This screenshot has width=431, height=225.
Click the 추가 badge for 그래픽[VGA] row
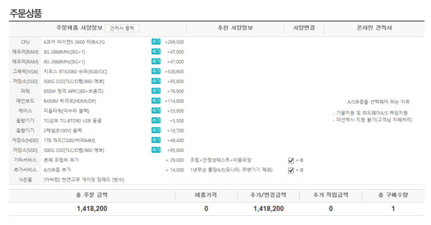click(x=156, y=71)
